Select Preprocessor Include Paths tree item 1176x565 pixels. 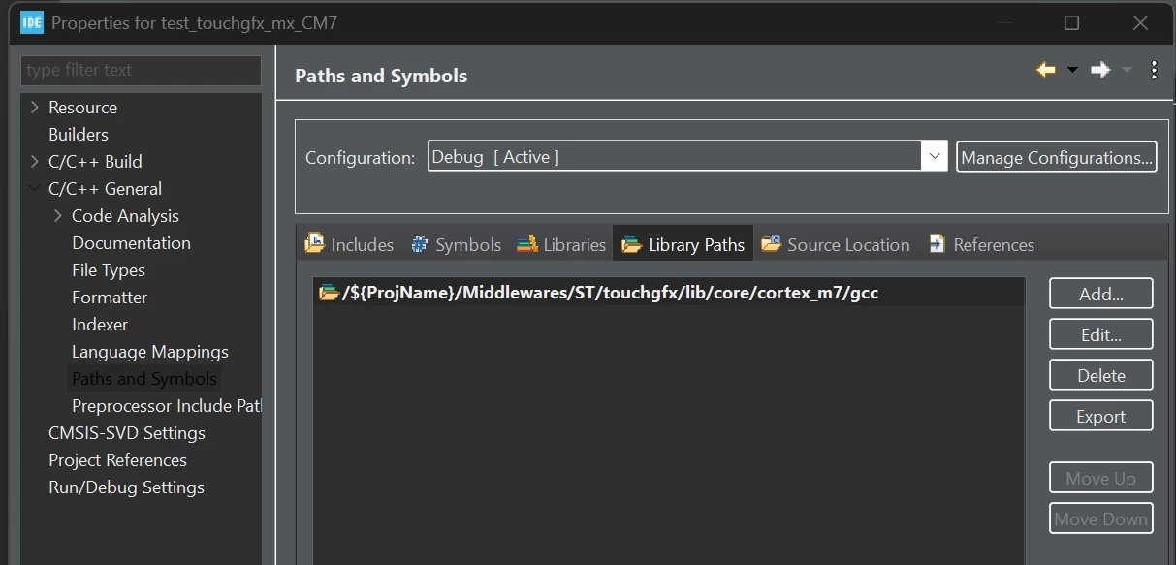167,405
